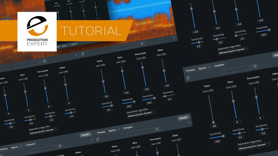
Task: Click Compare in the right-side toolbar
Action: click(x=219, y=65)
